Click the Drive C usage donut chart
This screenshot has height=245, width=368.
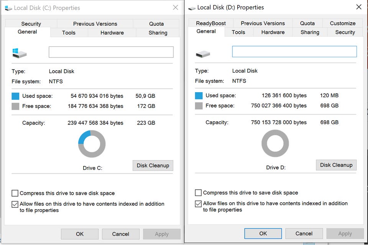(92, 144)
